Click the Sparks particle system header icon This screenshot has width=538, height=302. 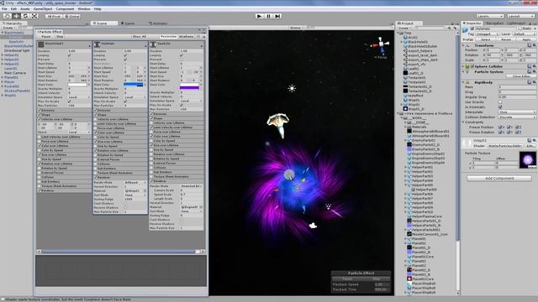click(153, 44)
